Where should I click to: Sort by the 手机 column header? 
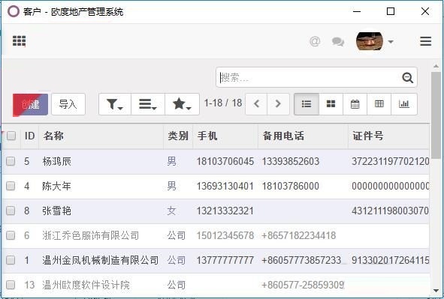tap(225, 136)
